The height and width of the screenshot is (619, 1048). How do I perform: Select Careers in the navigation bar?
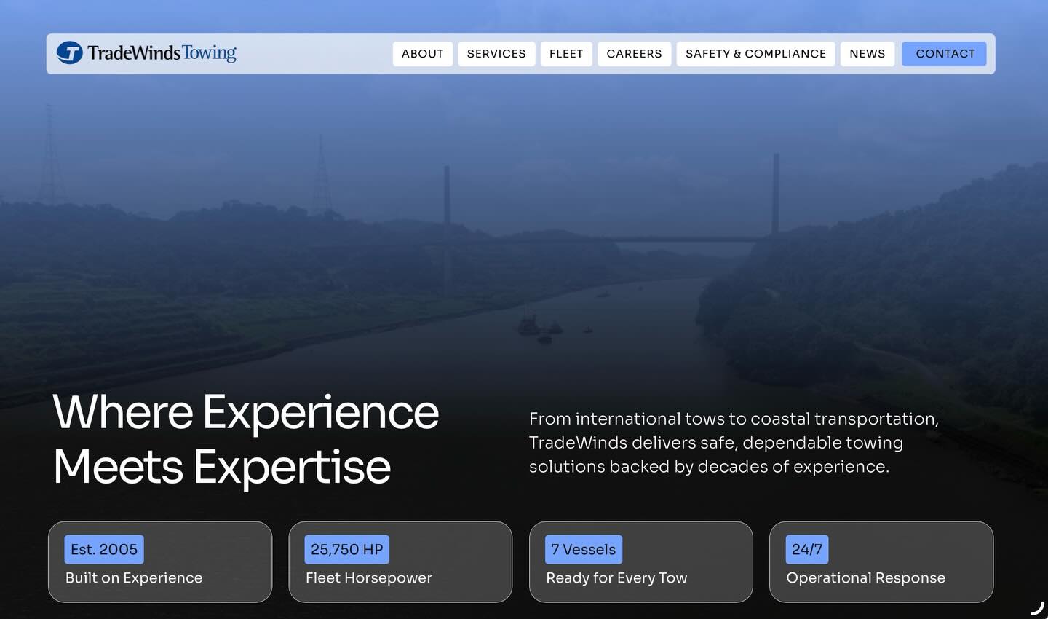(635, 54)
